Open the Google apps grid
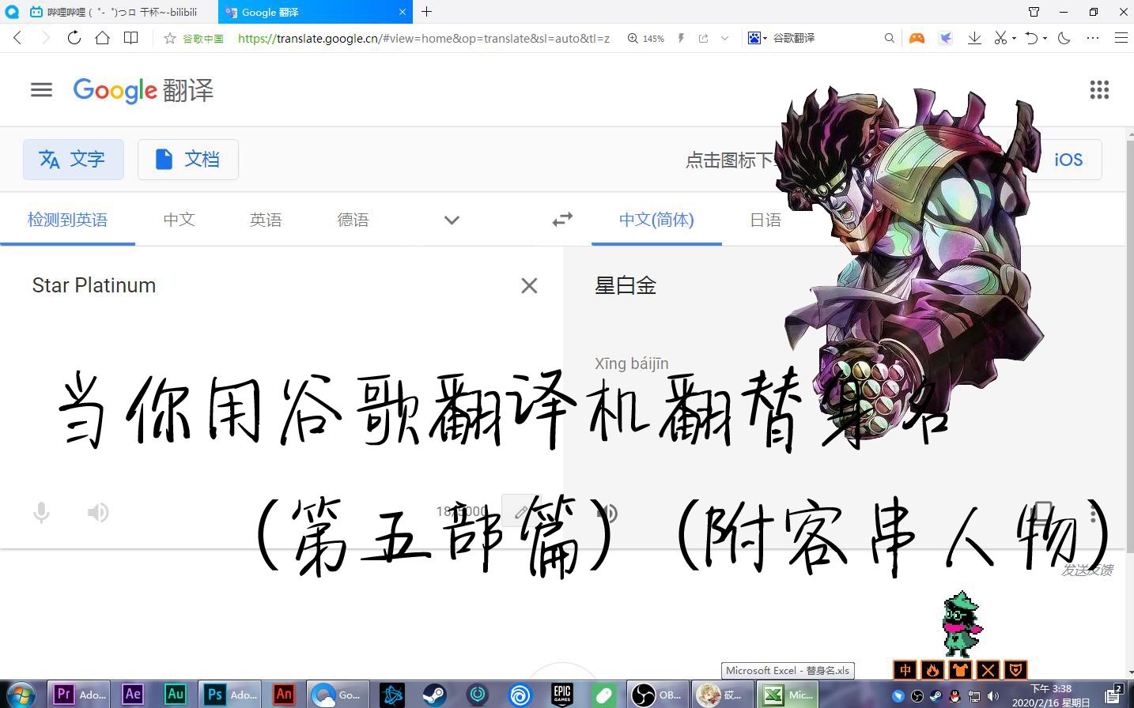 click(x=1099, y=90)
